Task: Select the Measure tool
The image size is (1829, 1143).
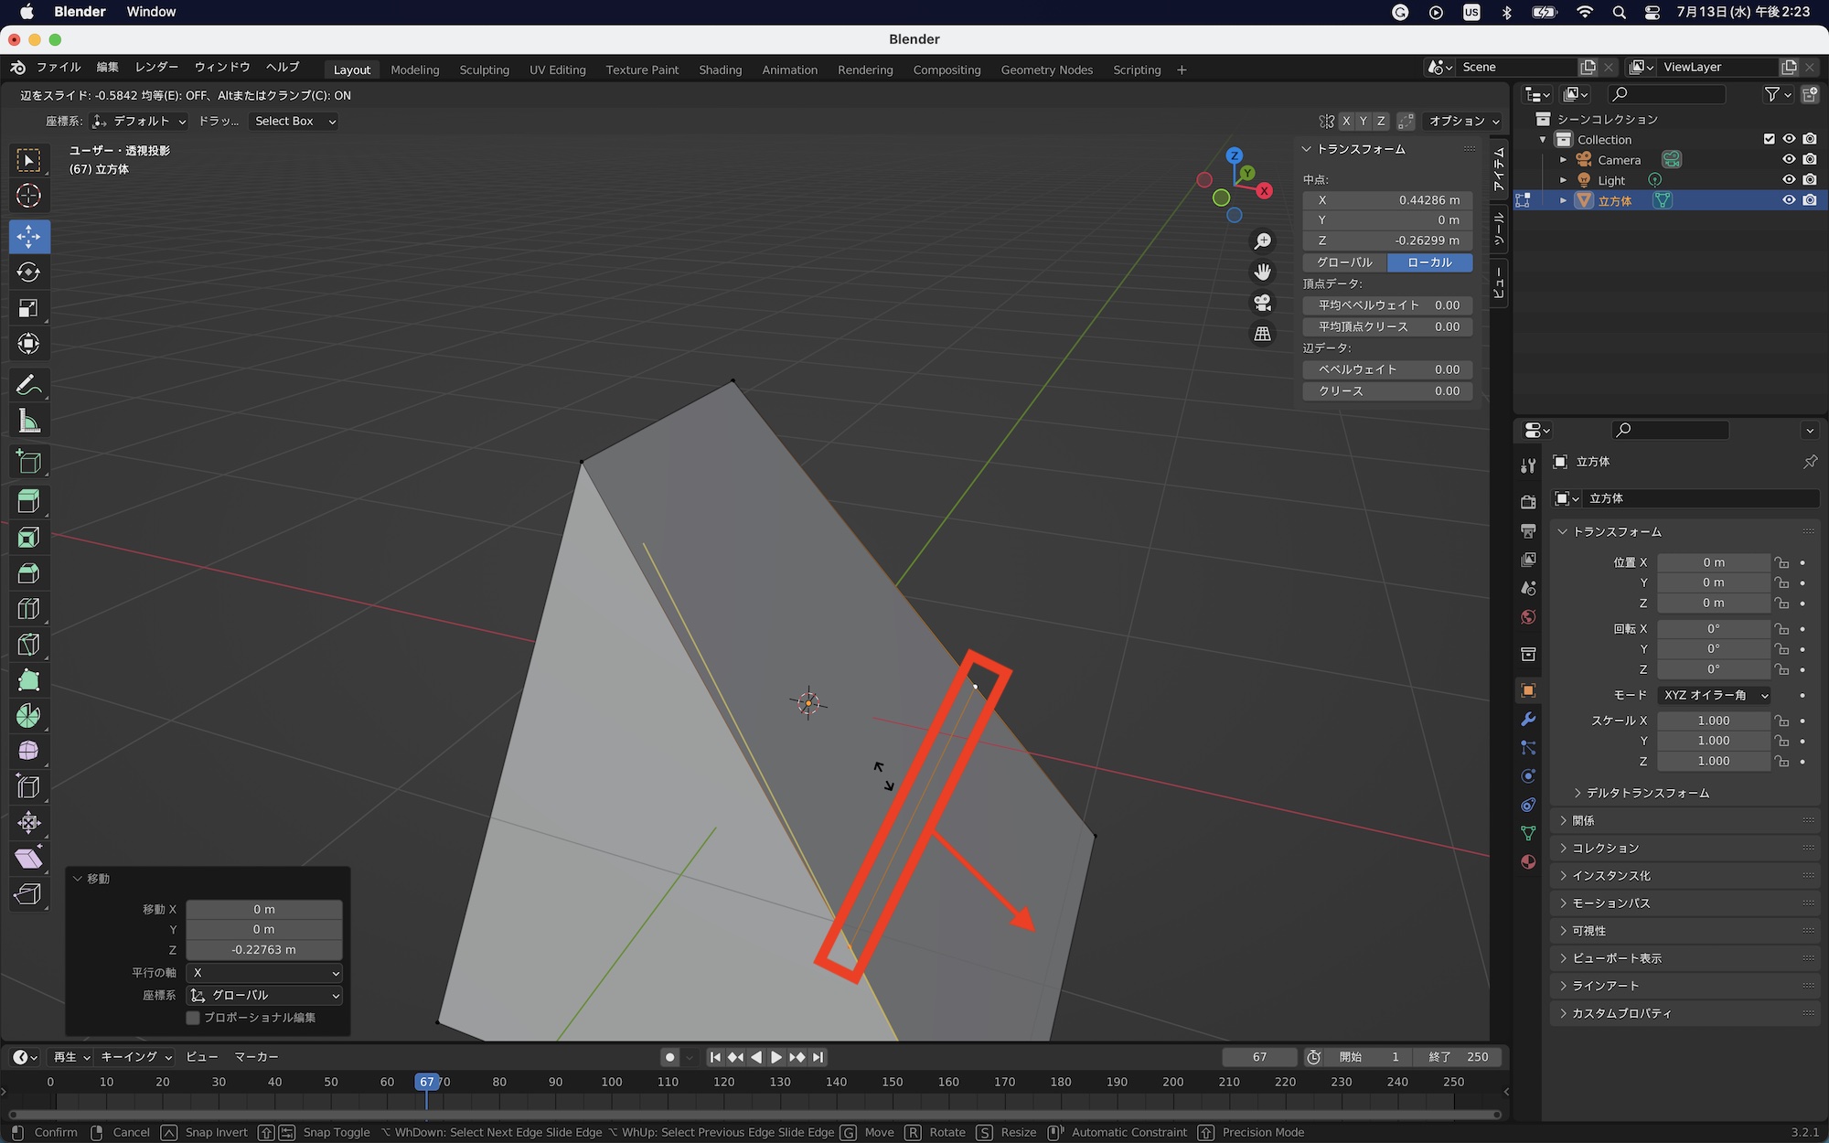Action: pyautogui.click(x=28, y=422)
